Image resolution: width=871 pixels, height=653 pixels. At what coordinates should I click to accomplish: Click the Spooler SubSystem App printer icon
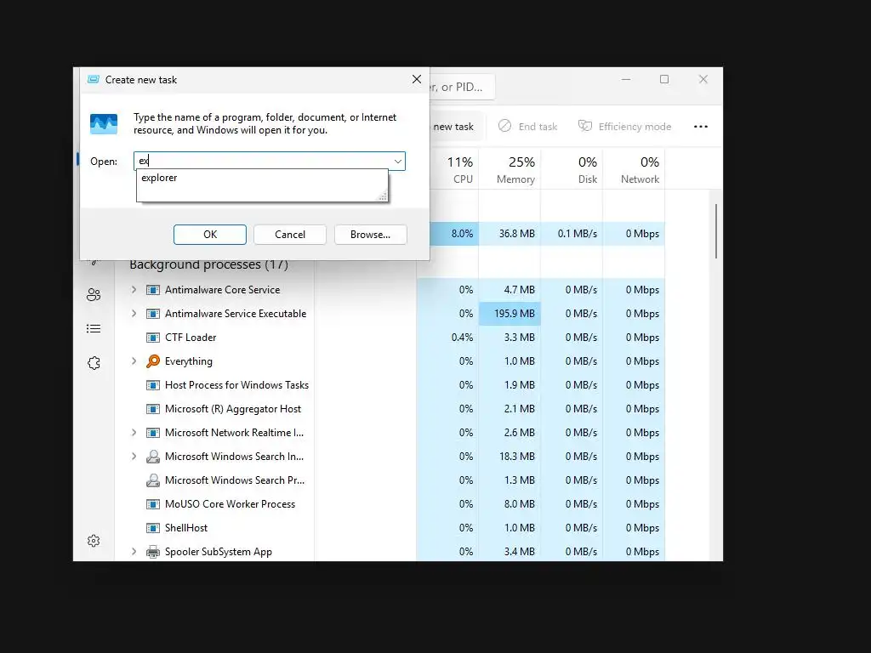[x=153, y=552]
